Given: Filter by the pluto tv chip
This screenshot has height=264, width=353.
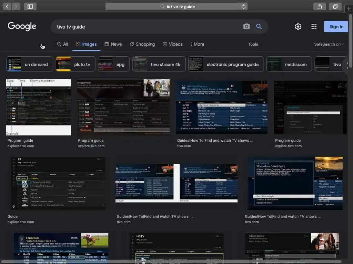Looking at the screenshot, I should pyautogui.click(x=75, y=64).
